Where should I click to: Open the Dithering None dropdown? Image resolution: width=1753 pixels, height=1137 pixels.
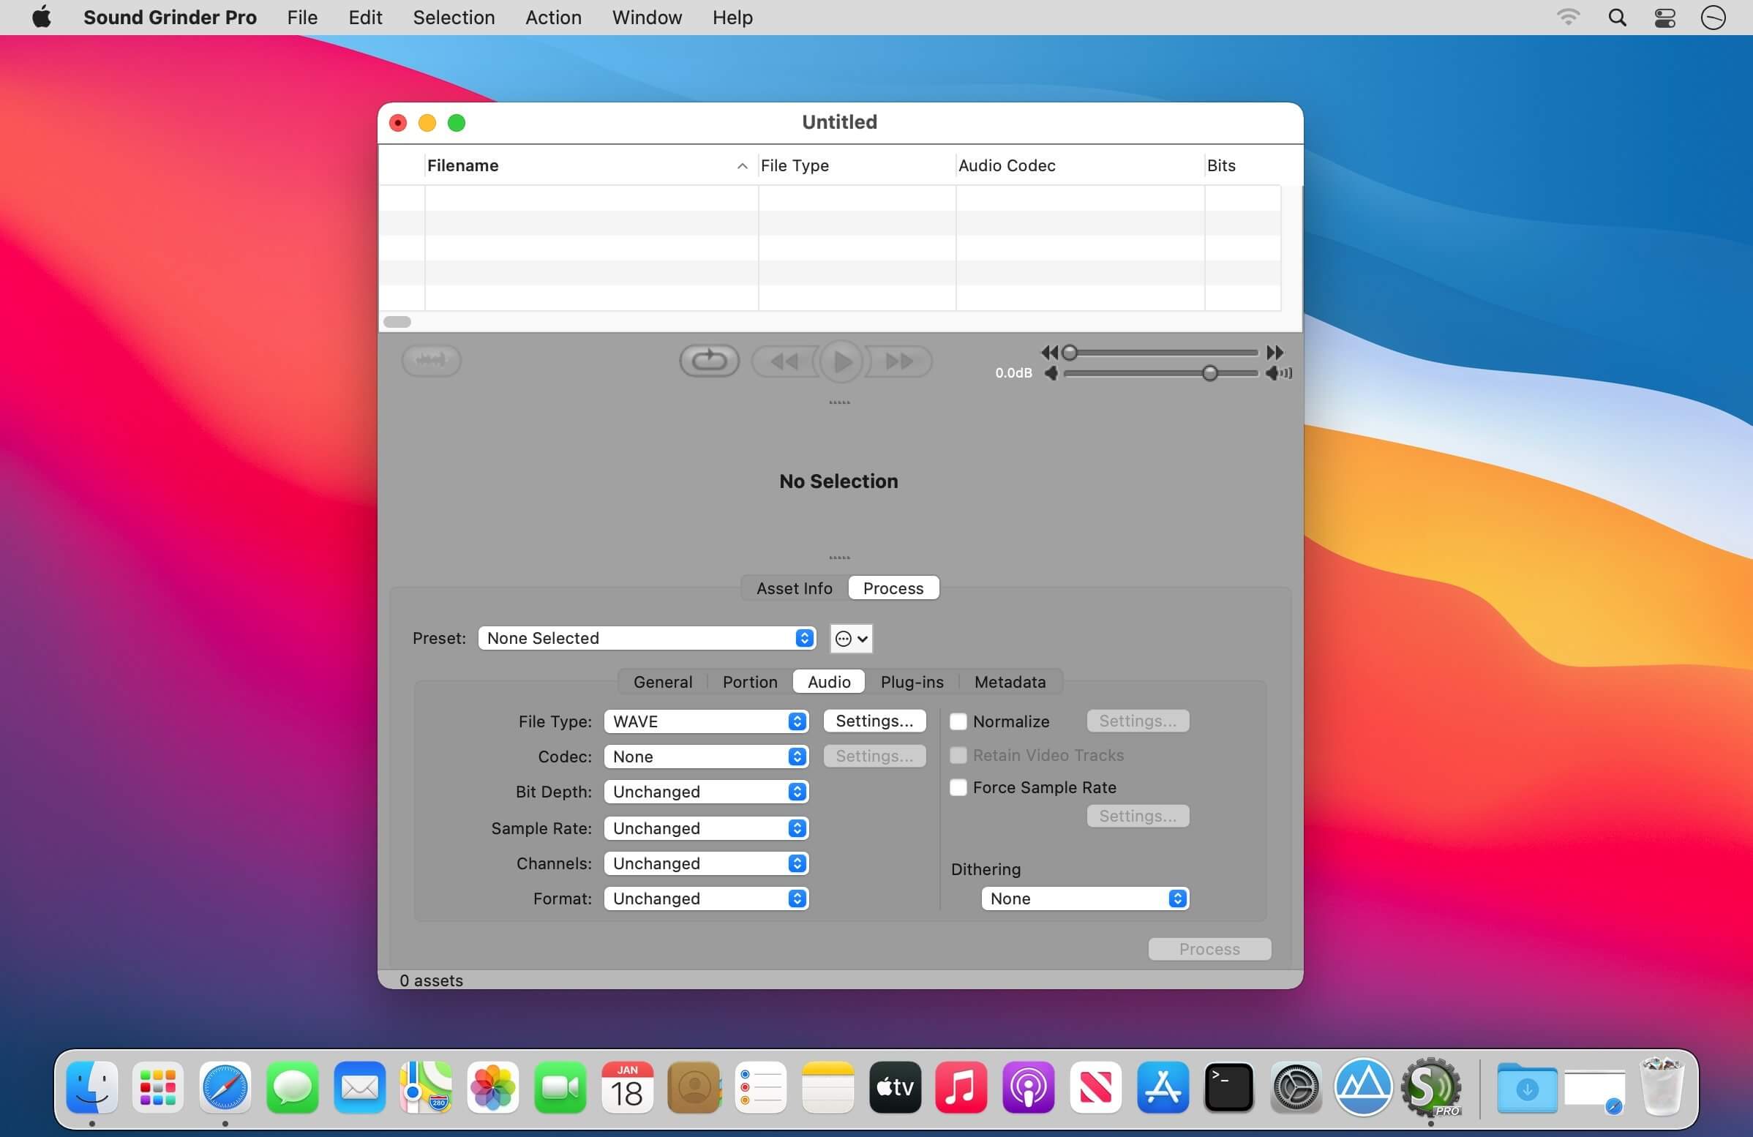(1084, 898)
